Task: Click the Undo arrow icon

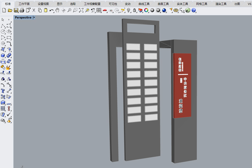Action: pyautogui.click(x=51, y=10)
